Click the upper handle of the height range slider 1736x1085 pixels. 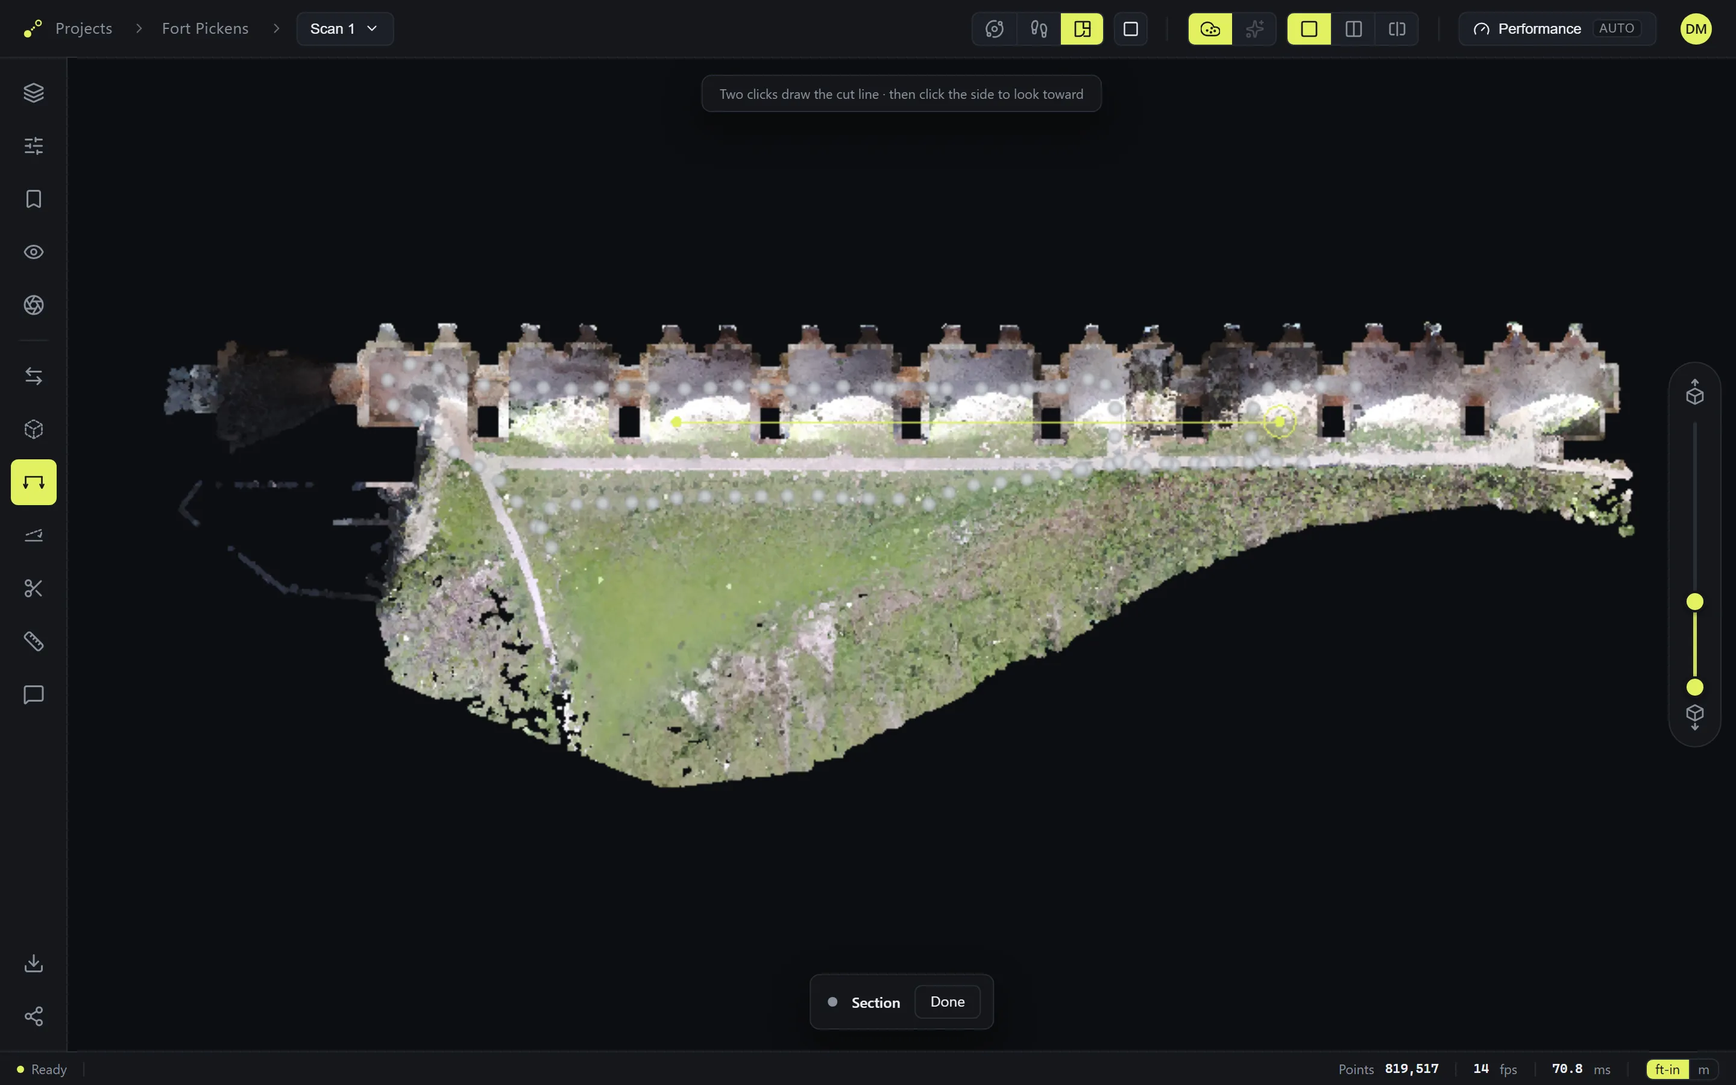tap(1695, 602)
